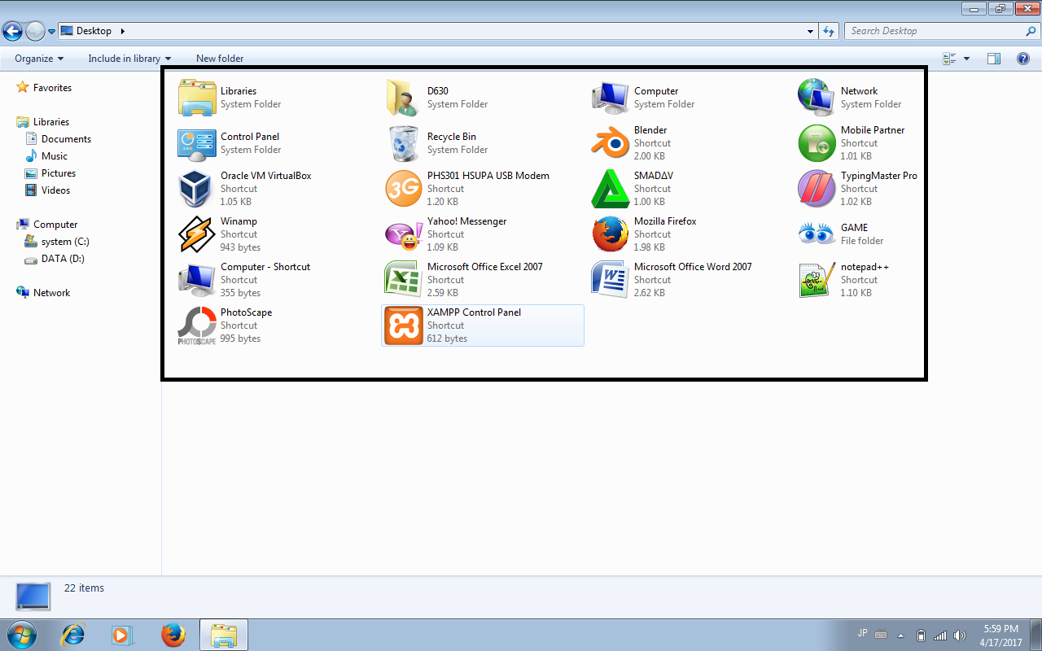Click the Windows Explorer taskbar button

(x=223, y=635)
